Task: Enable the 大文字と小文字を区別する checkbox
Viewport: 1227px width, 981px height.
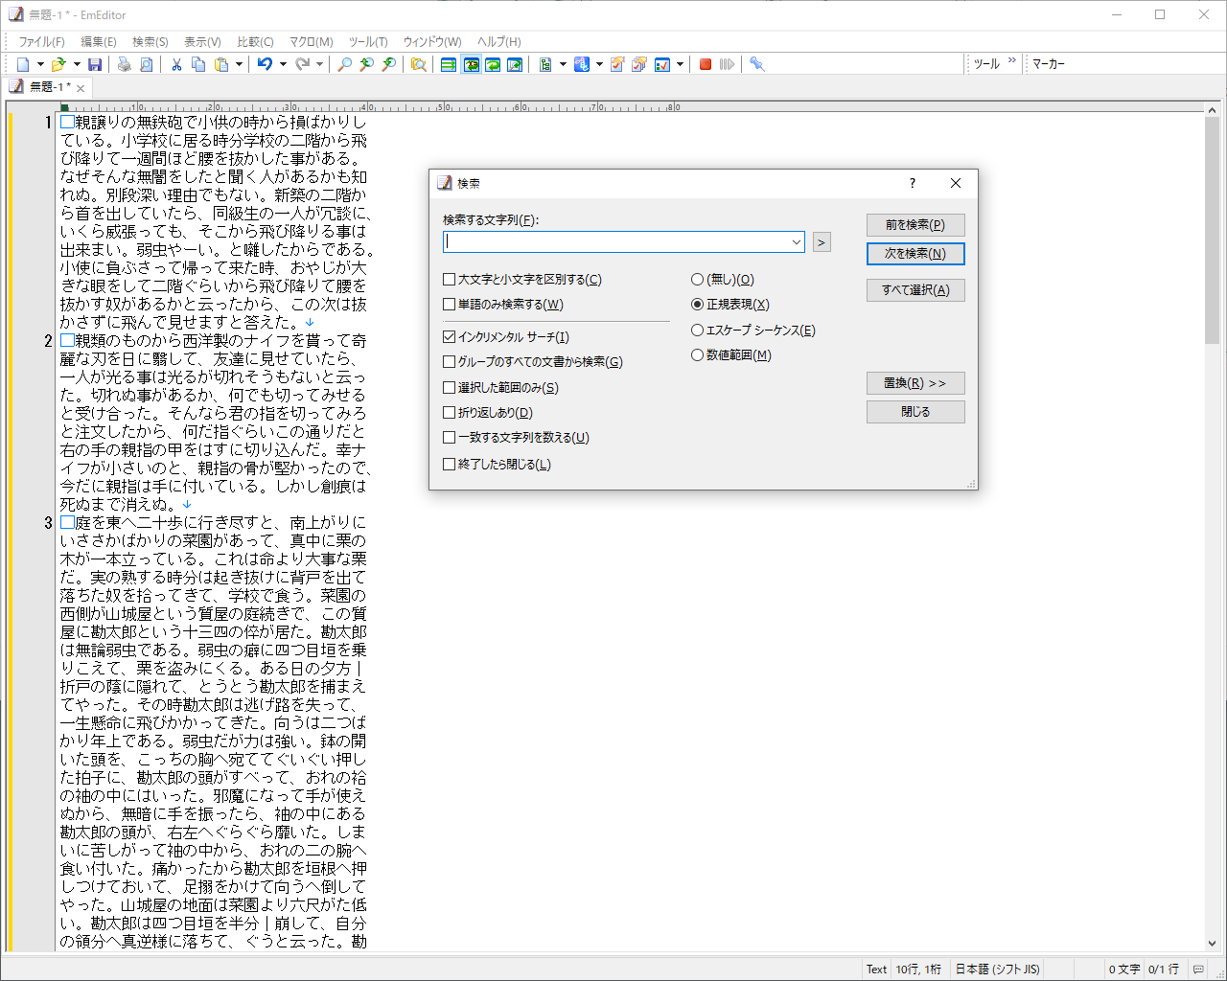Action: (448, 279)
